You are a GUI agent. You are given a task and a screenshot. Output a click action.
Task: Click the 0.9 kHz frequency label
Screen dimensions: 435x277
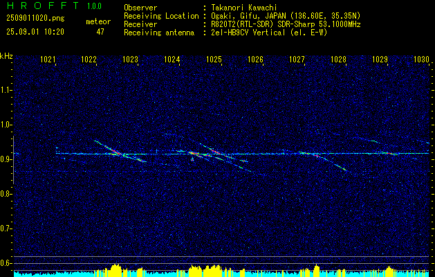[6, 159]
